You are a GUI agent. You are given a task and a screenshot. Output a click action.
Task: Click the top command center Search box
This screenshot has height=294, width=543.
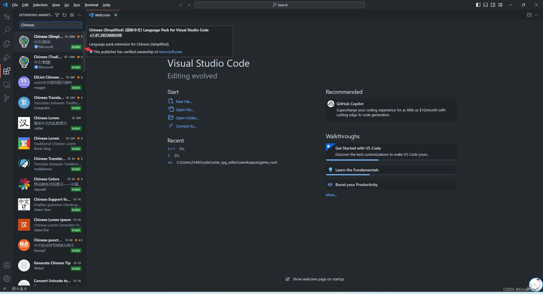coord(280,5)
